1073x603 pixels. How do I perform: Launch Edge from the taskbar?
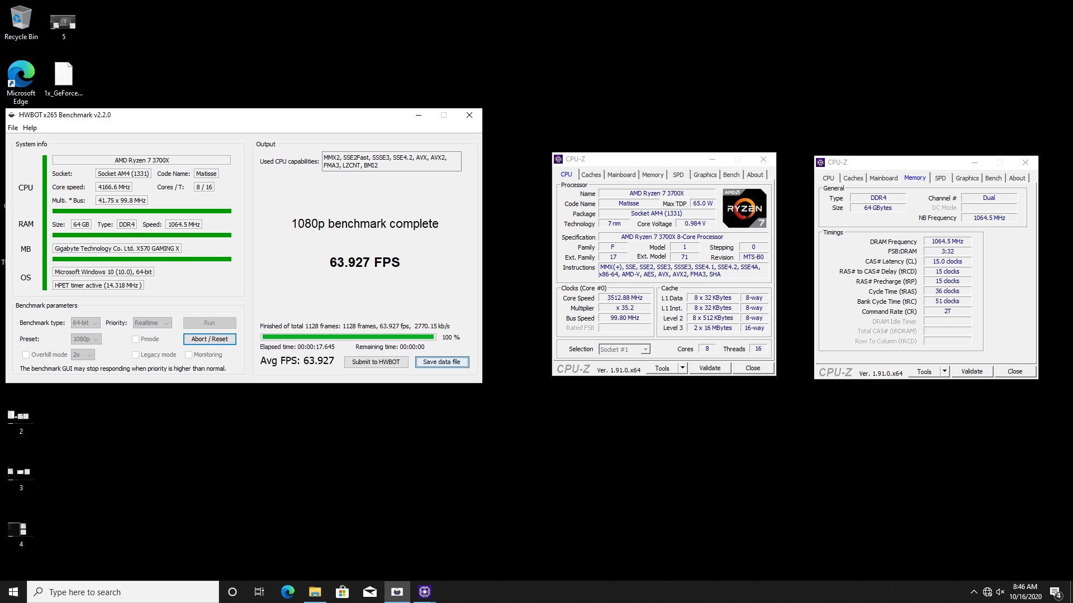click(288, 592)
